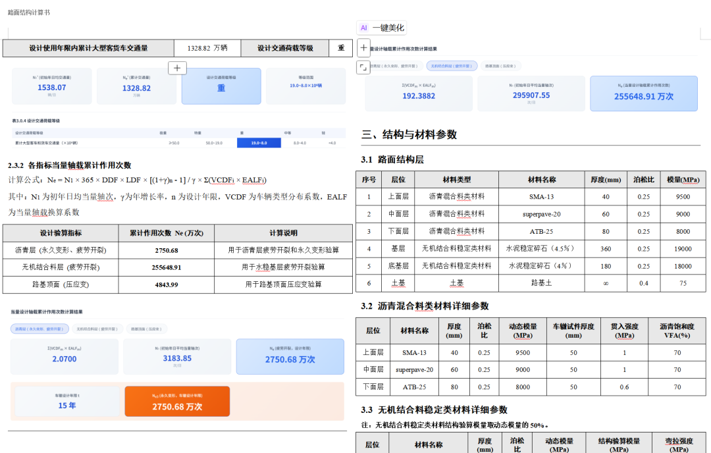Viewport: 711px width, 453px height.
Task: Click the 车辙试件厚度 column header
Action: [573, 331]
